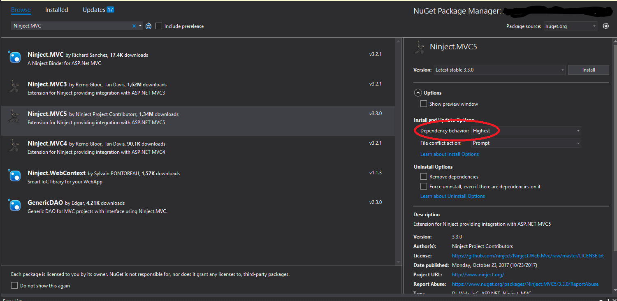Tick Force uninstall even if dependencies exist
This screenshot has width=617, height=301.
424,186
